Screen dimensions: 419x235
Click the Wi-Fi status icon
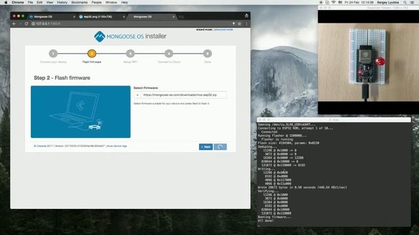pos(333,3)
